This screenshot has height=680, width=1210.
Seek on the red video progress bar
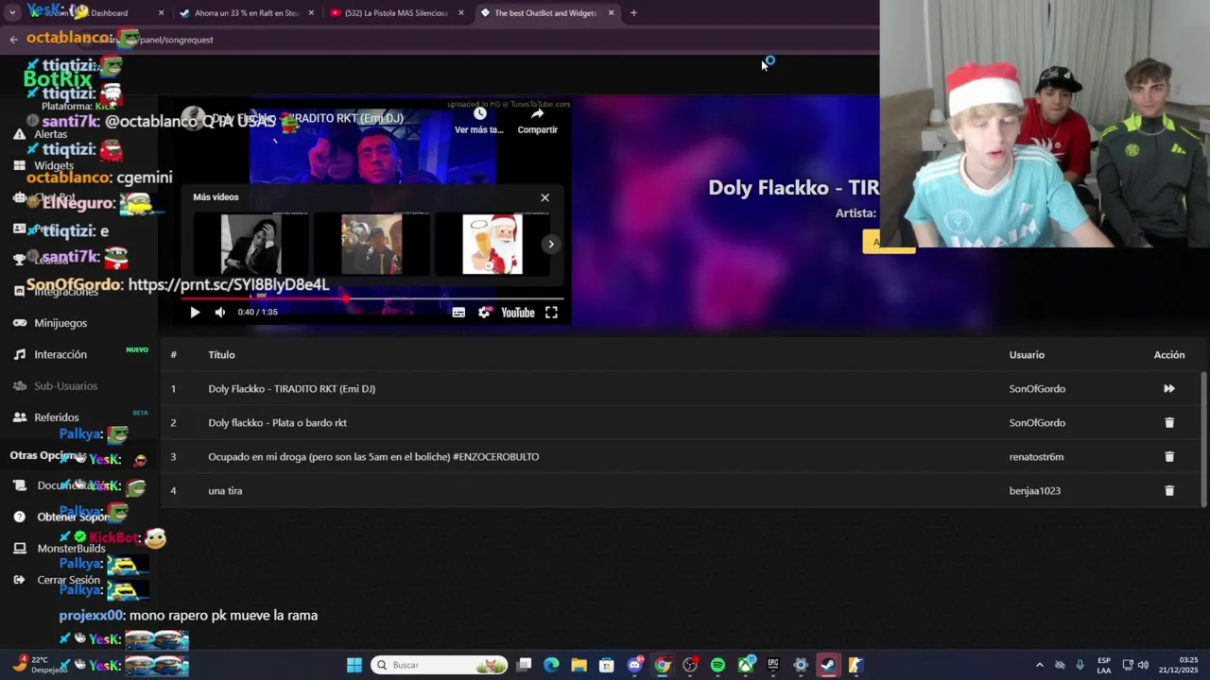[x=373, y=298]
